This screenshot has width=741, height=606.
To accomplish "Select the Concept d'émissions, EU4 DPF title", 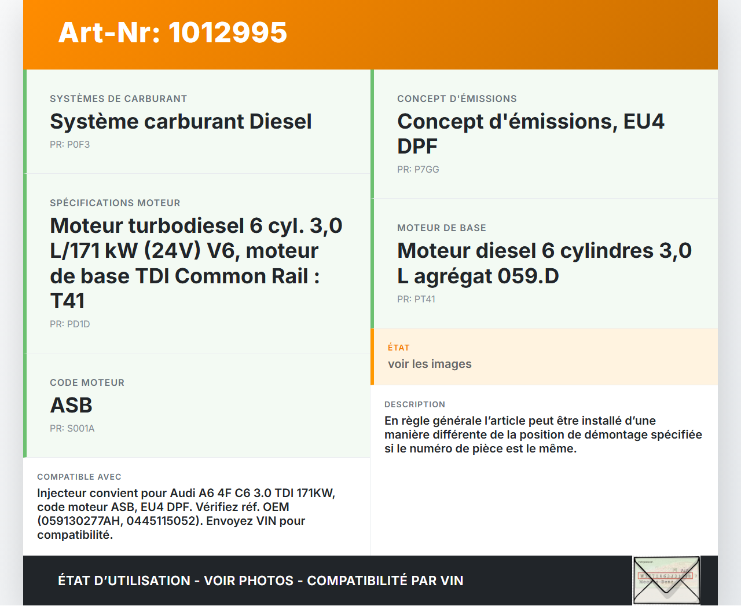I will pos(530,134).
